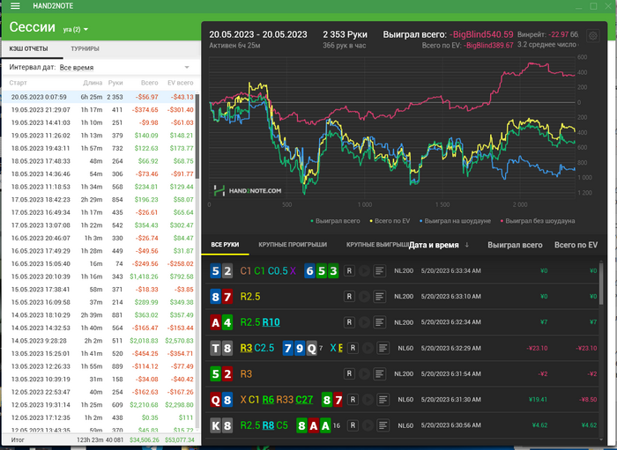Click play icon for hand 6:31:54 AM
617x450 pixels.
[364, 373]
